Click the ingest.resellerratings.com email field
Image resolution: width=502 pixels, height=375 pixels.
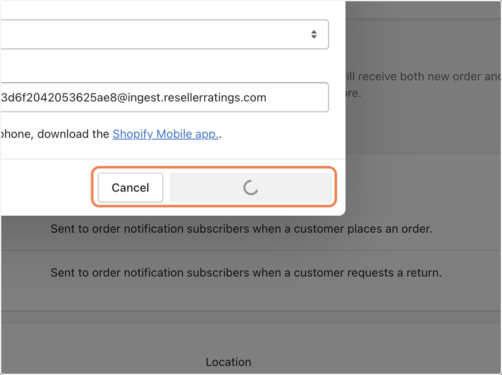pyautogui.click(x=164, y=97)
